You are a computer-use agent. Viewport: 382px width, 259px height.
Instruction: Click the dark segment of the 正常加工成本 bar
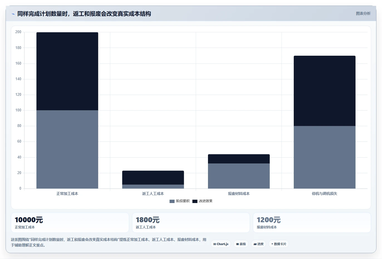click(67, 71)
